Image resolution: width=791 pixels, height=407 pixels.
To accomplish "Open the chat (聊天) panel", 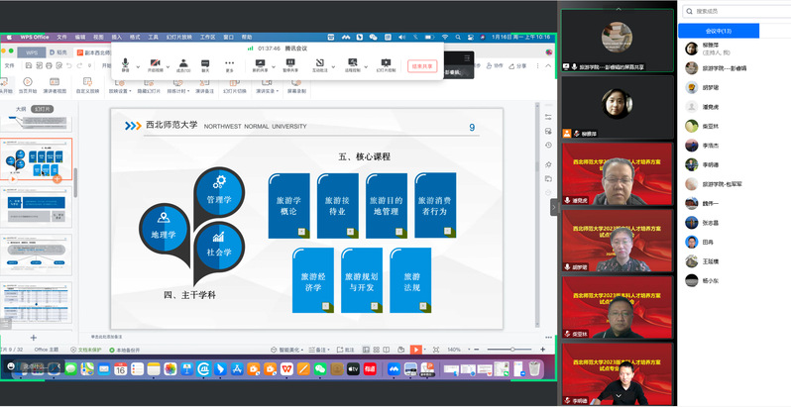I will (205, 65).
